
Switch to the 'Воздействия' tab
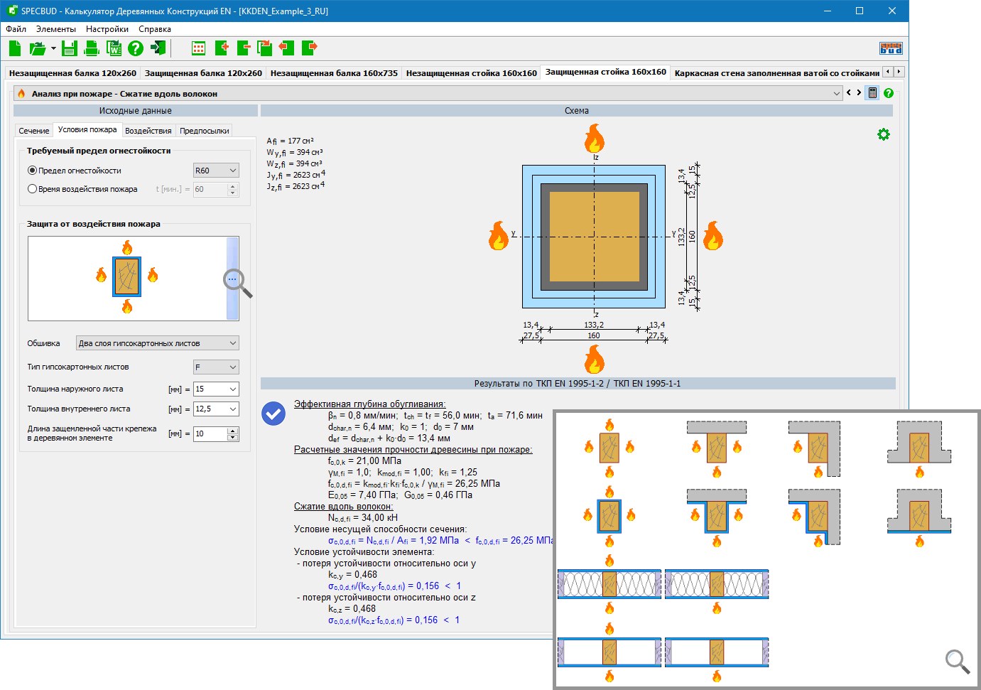(148, 131)
